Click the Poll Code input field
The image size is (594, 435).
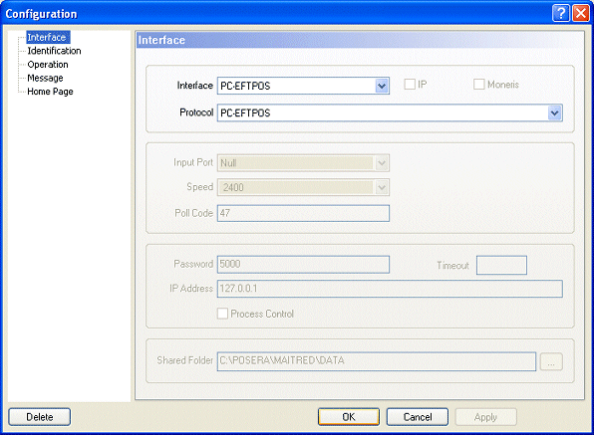303,213
